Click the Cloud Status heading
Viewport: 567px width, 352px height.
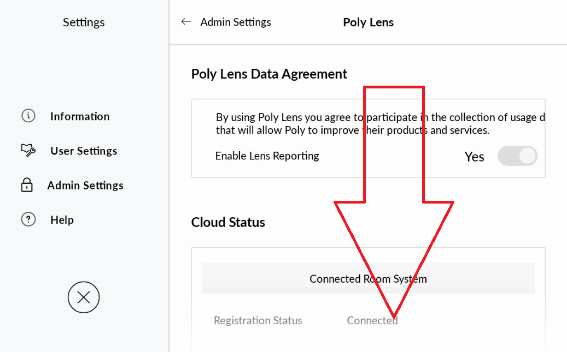[x=227, y=222]
